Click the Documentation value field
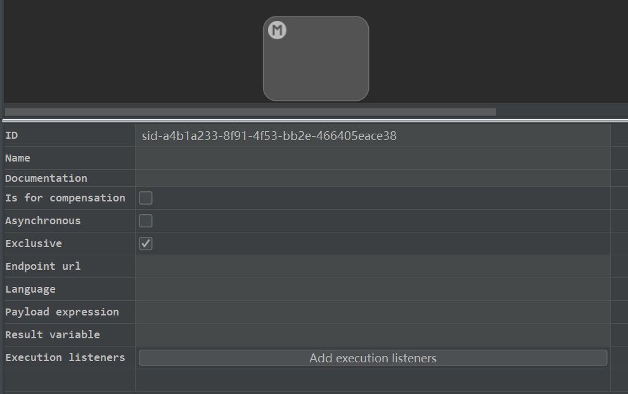Screen dimensions: 628x394 (373, 178)
